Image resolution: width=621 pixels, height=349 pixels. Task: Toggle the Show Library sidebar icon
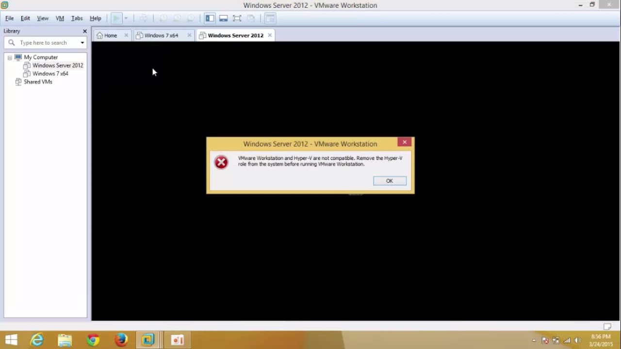point(210,18)
